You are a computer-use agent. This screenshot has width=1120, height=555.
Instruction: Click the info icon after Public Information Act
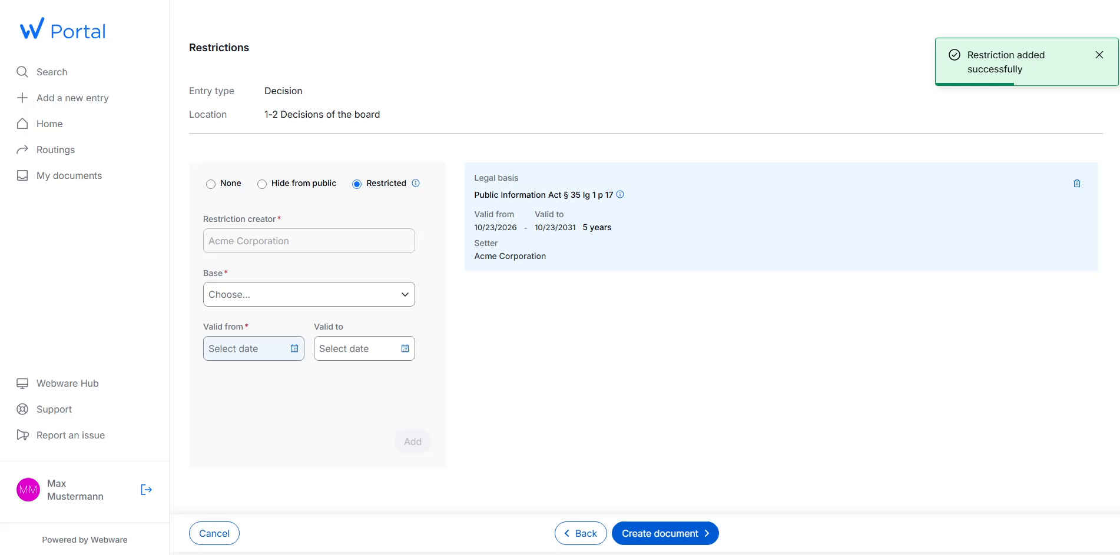[620, 194]
